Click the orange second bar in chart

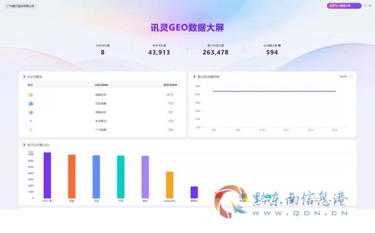72,176
